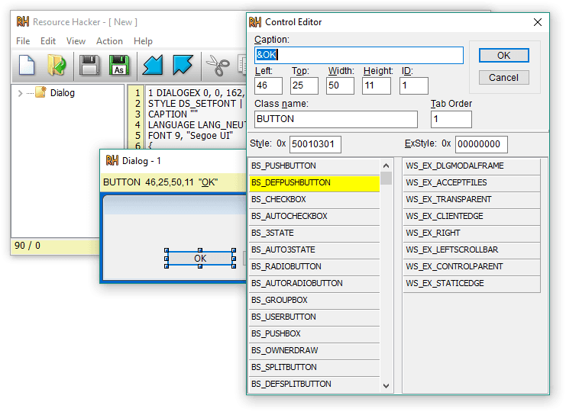Click the Dialog folder icon in tree
Image resolution: width=566 pixels, height=412 pixels.
tap(41, 93)
